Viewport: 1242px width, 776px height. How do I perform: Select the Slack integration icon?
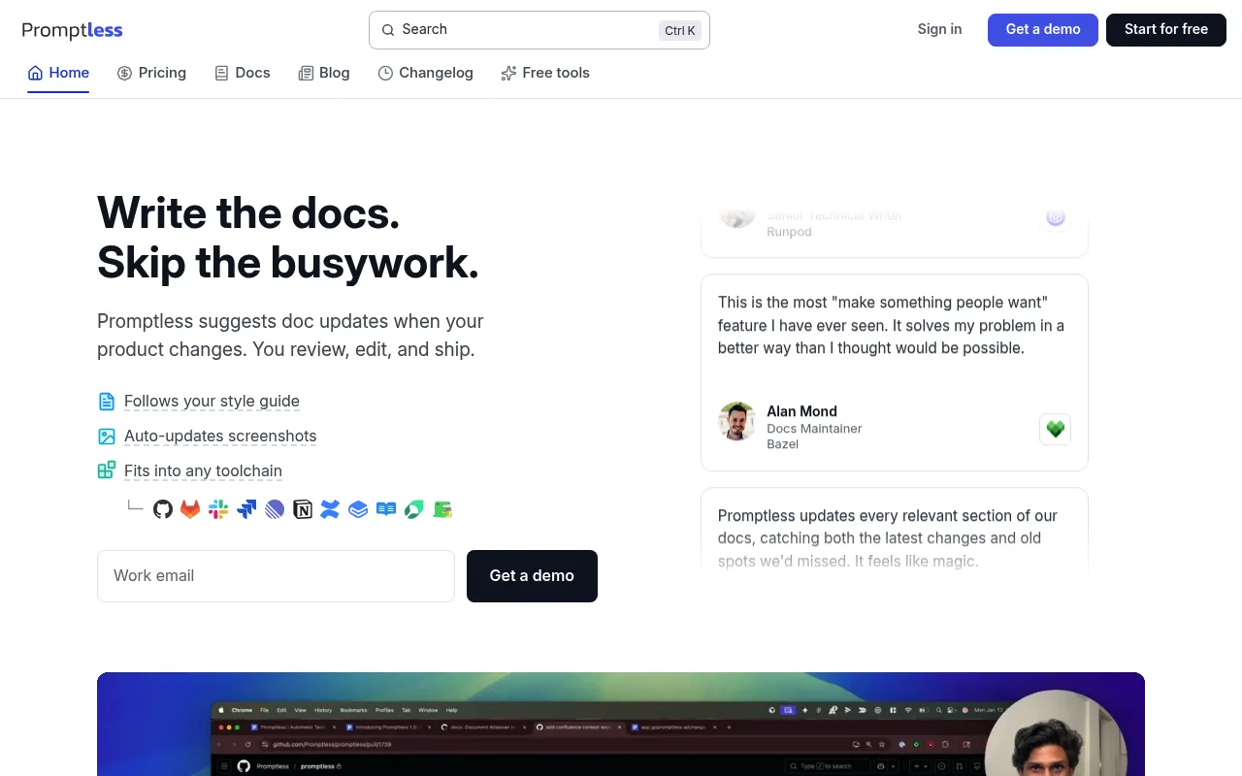(x=218, y=509)
